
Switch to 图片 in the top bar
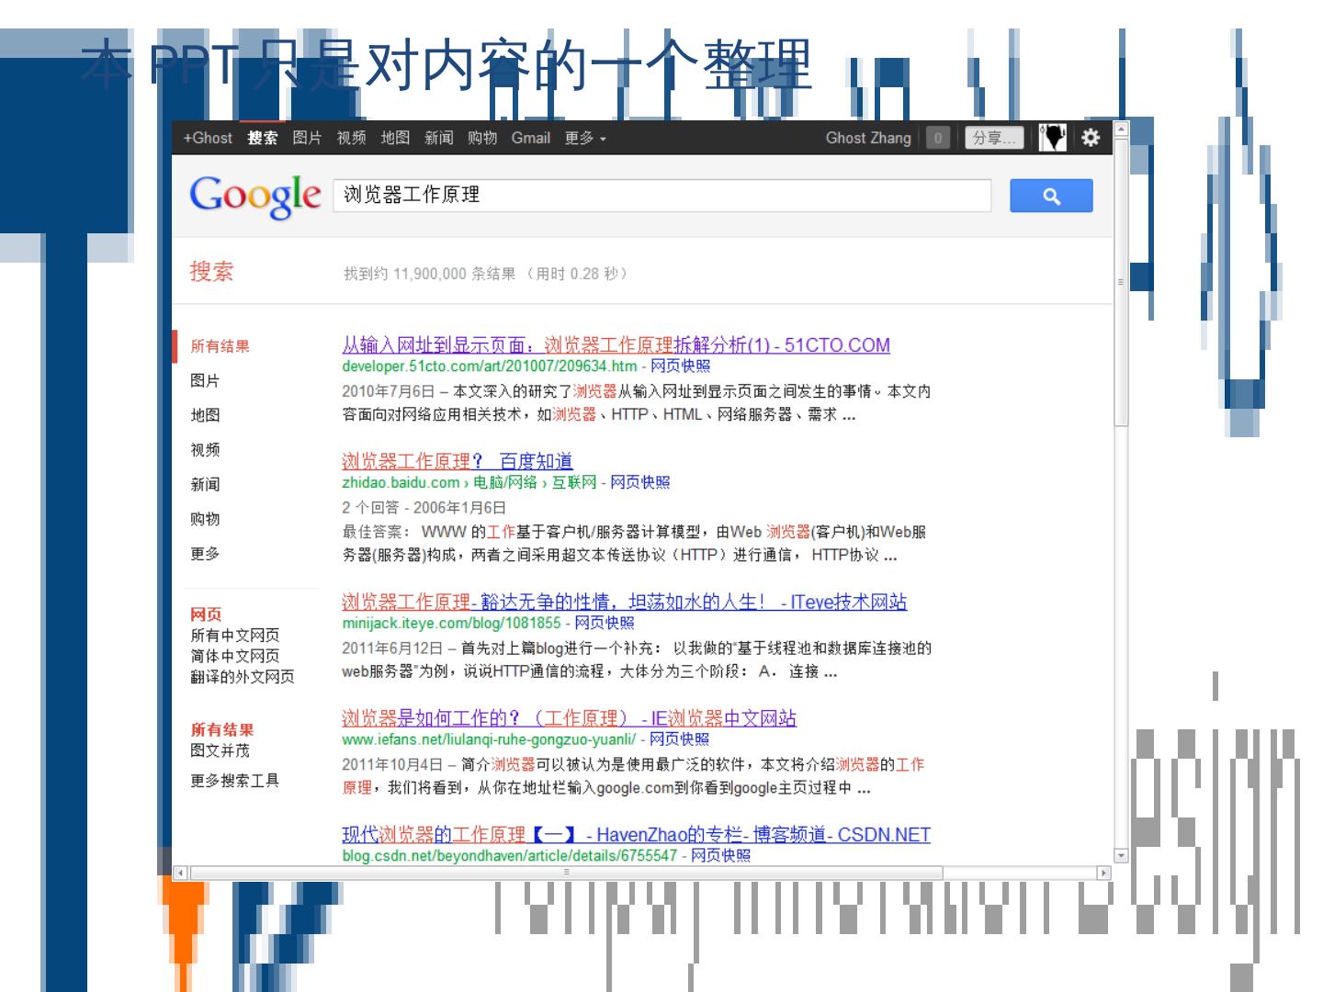click(307, 138)
